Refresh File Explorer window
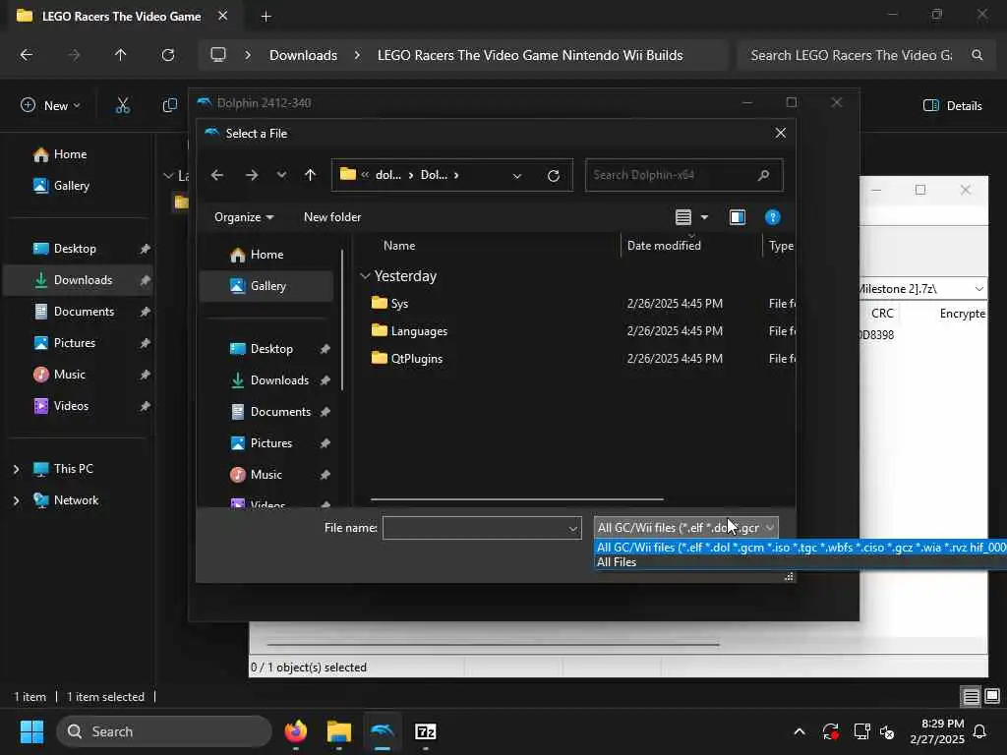This screenshot has width=1007, height=755. pyautogui.click(x=168, y=55)
